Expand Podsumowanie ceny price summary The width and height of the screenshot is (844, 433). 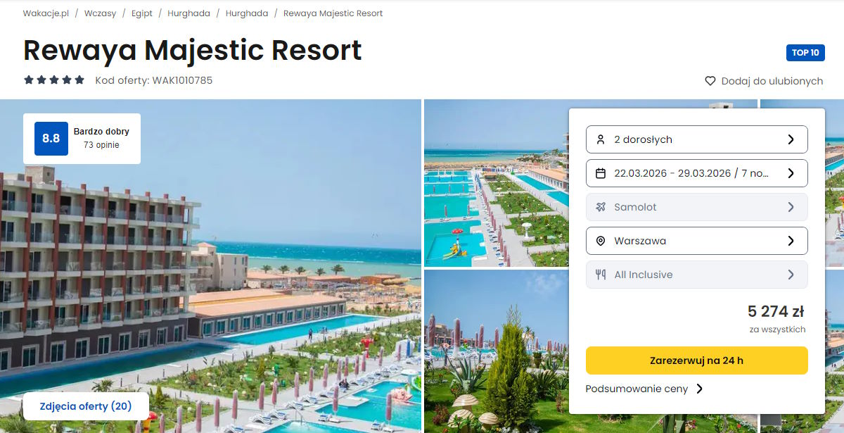coord(644,389)
